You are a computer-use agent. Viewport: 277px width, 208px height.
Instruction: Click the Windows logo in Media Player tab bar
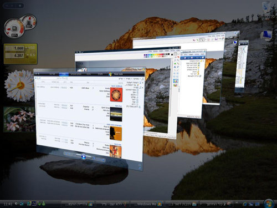point(110,74)
